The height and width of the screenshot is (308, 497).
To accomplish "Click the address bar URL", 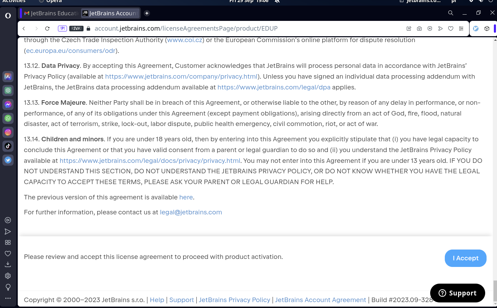I will pyautogui.click(x=186, y=29).
